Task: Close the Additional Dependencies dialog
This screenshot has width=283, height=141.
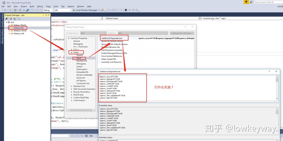Action: point(276,71)
